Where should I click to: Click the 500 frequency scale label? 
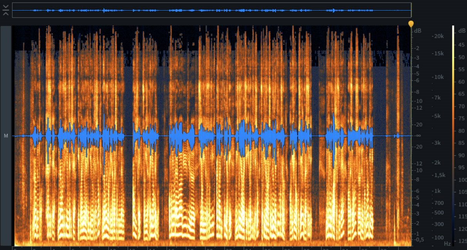point(438,213)
